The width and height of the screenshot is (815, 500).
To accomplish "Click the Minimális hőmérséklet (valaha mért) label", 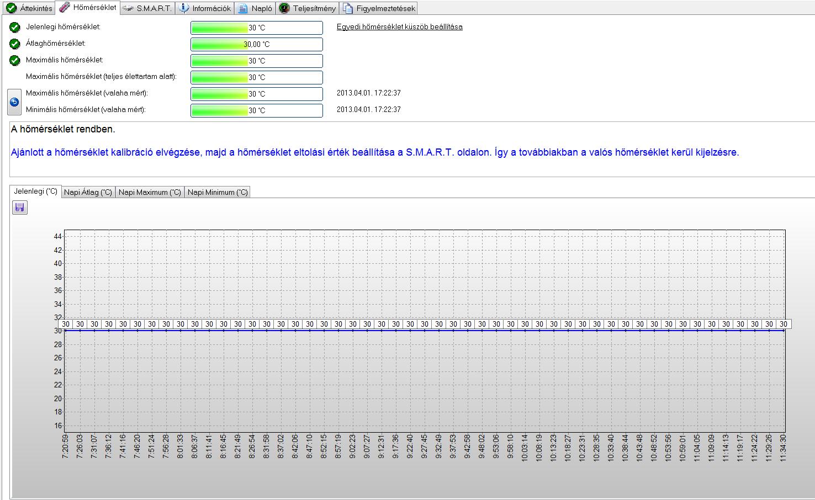I will pyautogui.click(x=86, y=109).
